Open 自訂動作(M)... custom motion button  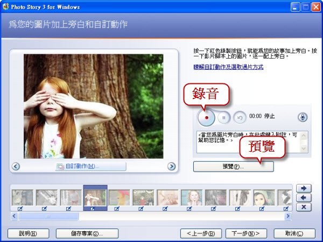tap(91, 166)
